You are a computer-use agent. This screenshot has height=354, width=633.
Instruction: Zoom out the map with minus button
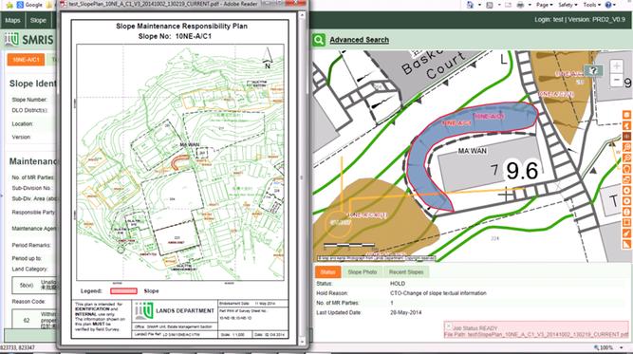tap(617, 80)
